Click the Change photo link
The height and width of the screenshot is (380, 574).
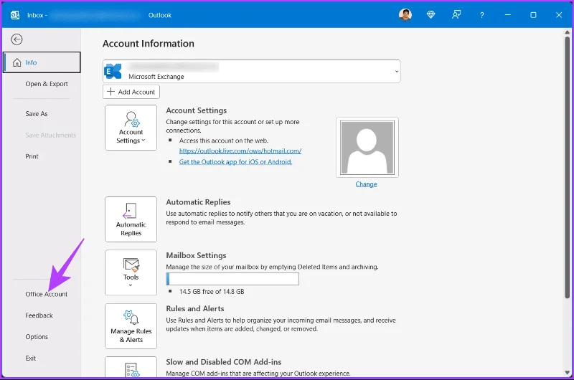[366, 184]
